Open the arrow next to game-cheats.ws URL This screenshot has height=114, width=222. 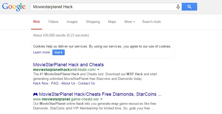point(101,99)
